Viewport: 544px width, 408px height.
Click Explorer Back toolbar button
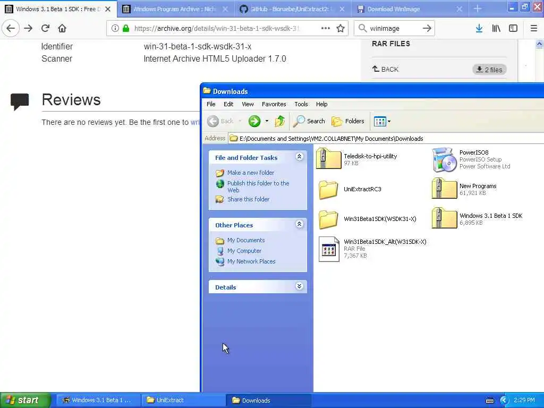(220, 121)
